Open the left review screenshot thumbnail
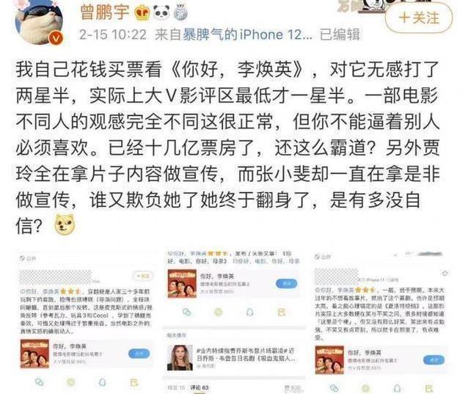468x394 pixels. pos(86,321)
